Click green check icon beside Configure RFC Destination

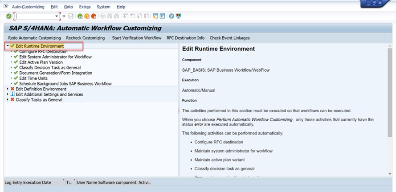tap(16, 52)
